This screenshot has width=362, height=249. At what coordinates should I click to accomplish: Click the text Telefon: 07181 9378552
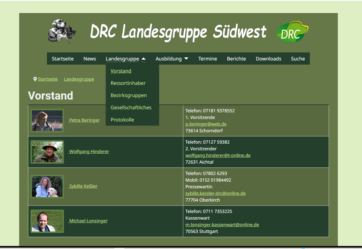[x=210, y=111]
